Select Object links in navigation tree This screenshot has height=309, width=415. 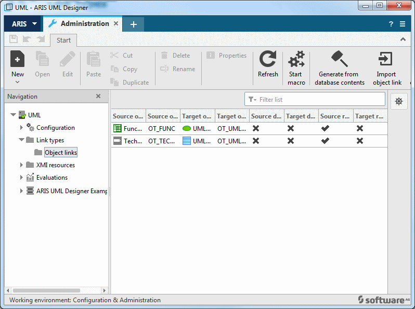(61, 153)
